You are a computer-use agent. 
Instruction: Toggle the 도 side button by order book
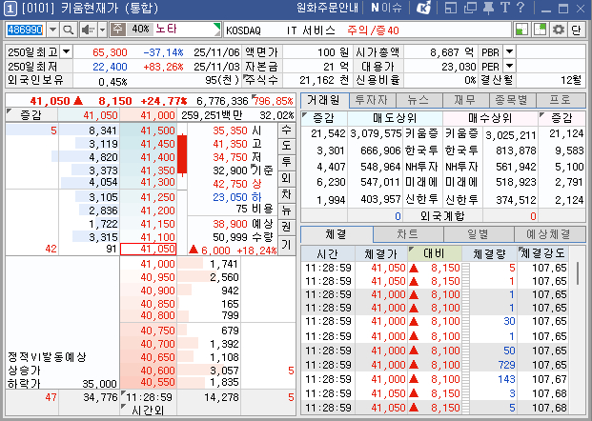point(285,146)
